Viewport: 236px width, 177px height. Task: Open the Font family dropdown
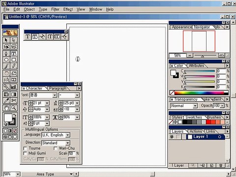pyautogui.click(x=55, y=95)
